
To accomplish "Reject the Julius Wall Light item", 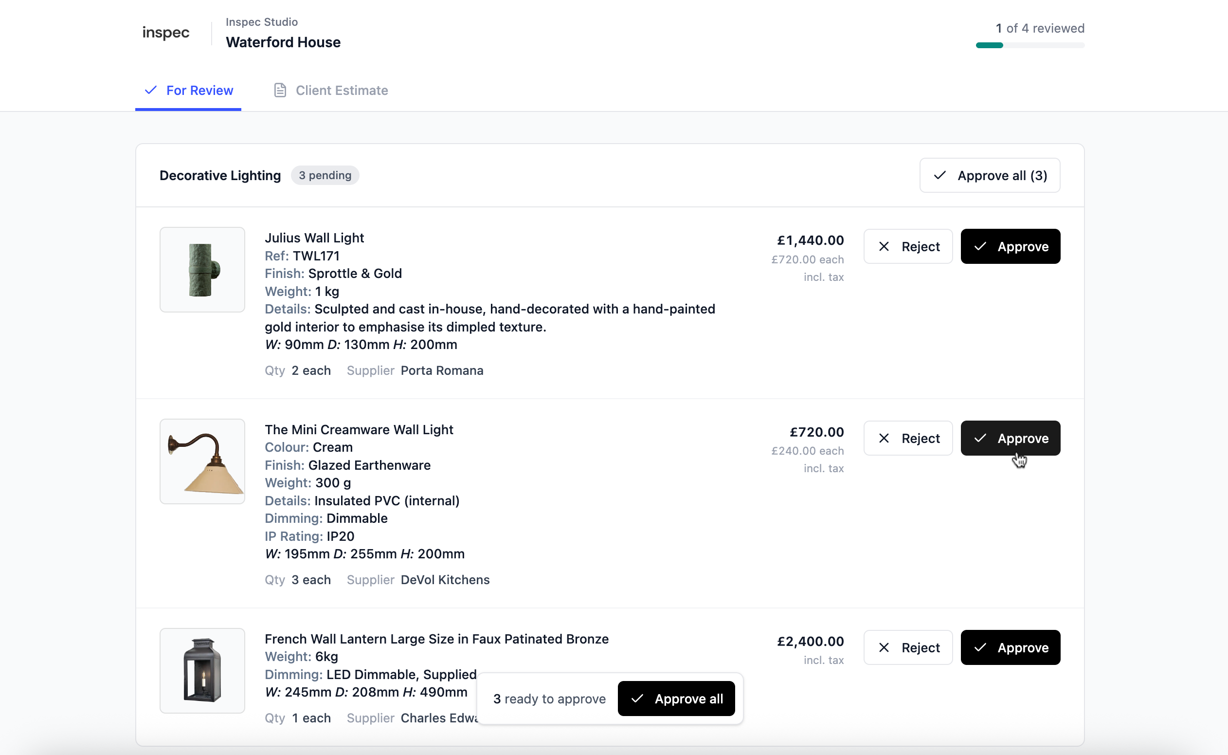I will [x=908, y=247].
